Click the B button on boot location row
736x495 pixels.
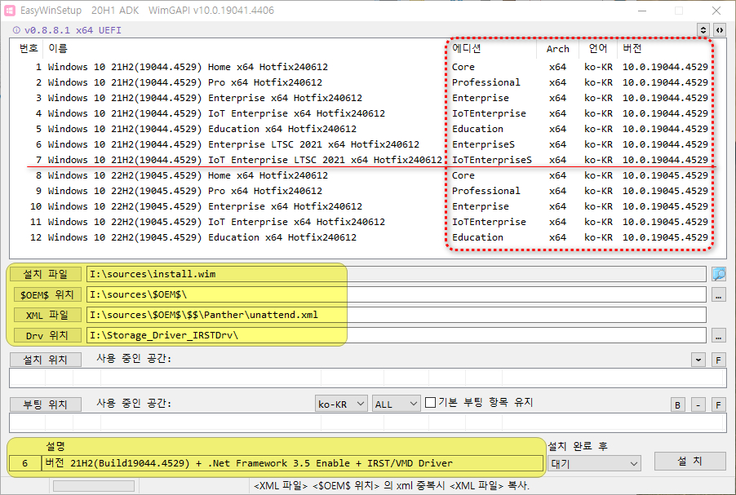(677, 405)
